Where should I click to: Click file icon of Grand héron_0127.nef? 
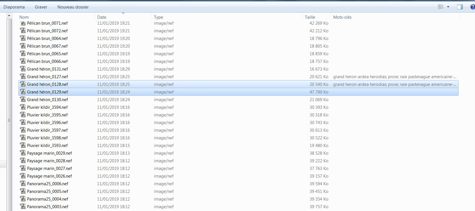pyautogui.click(x=23, y=76)
